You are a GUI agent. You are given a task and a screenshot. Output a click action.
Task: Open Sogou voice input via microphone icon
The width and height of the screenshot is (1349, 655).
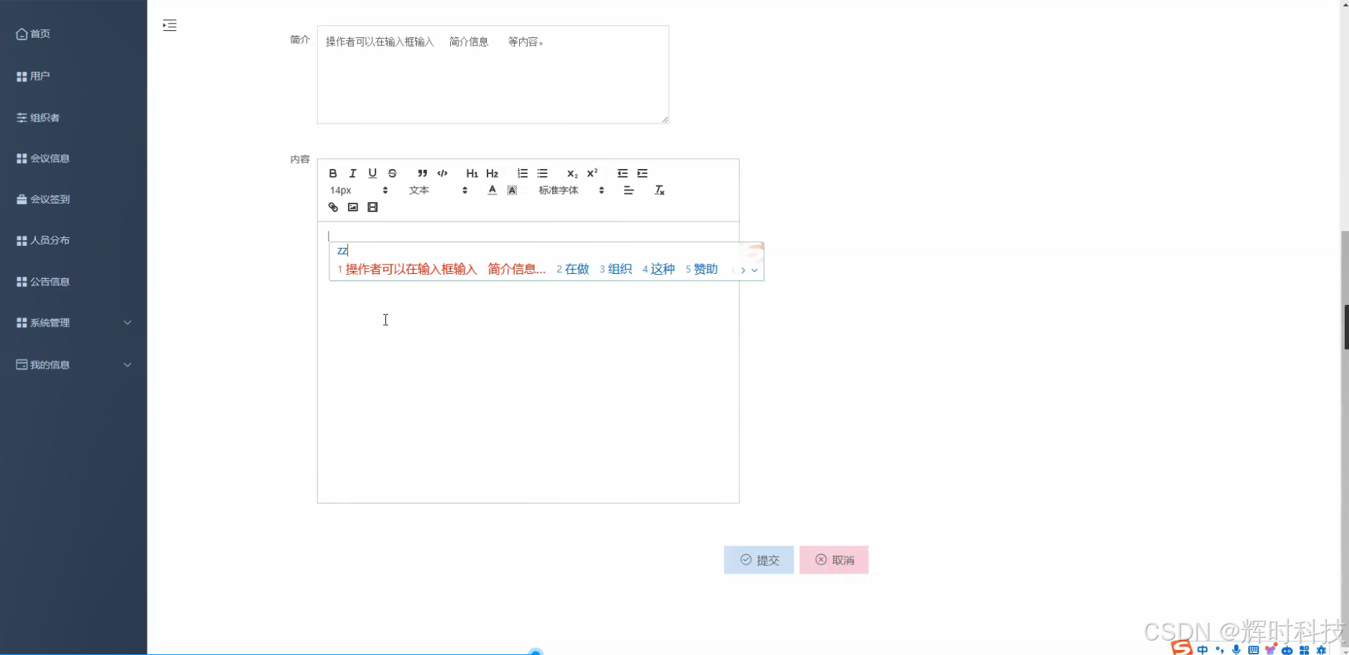click(x=1237, y=649)
